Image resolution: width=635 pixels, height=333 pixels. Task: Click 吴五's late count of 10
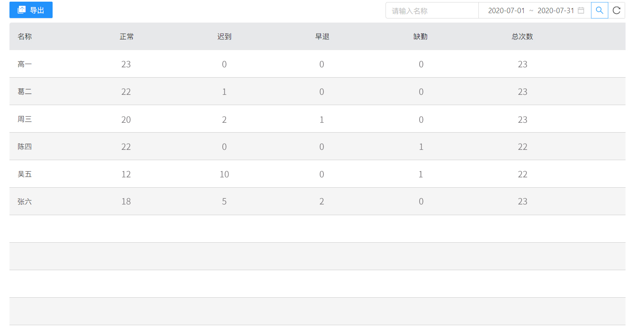[224, 174]
